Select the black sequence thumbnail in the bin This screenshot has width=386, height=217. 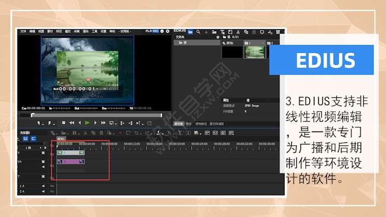coord(232,52)
